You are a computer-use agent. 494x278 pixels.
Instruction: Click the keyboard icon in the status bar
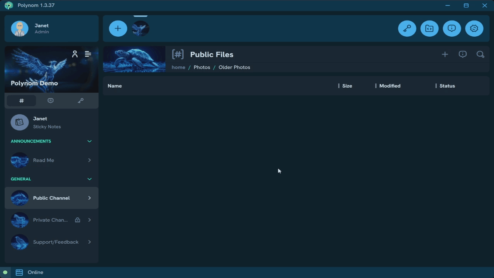point(19,272)
